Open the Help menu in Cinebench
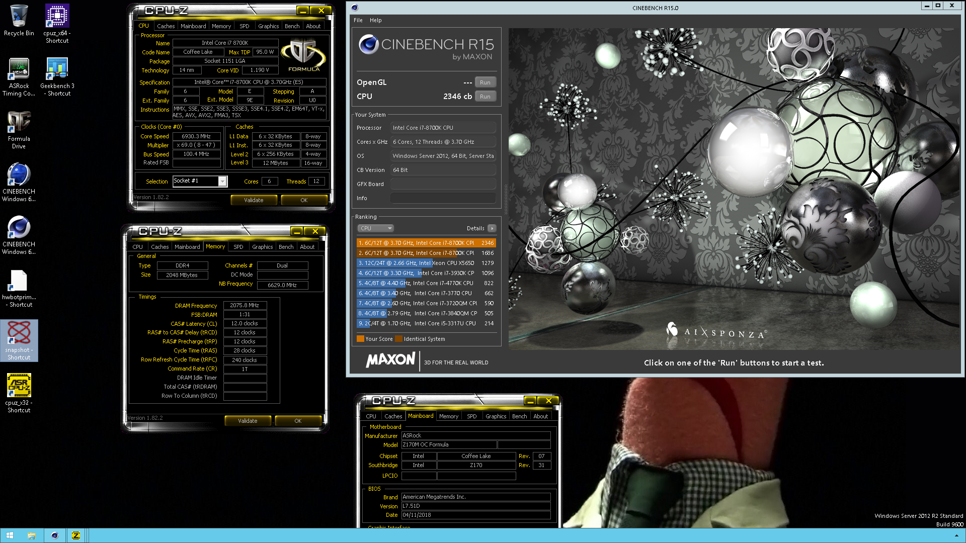 click(x=375, y=20)
